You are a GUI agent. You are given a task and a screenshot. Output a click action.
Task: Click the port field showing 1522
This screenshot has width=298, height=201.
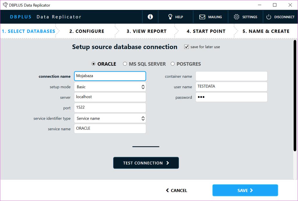pos(110,107)
